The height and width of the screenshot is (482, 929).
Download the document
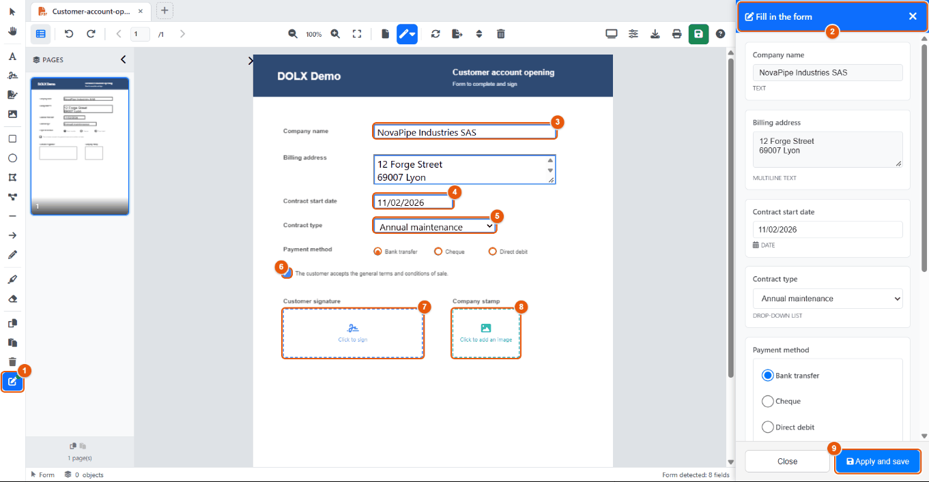[655, 34]
